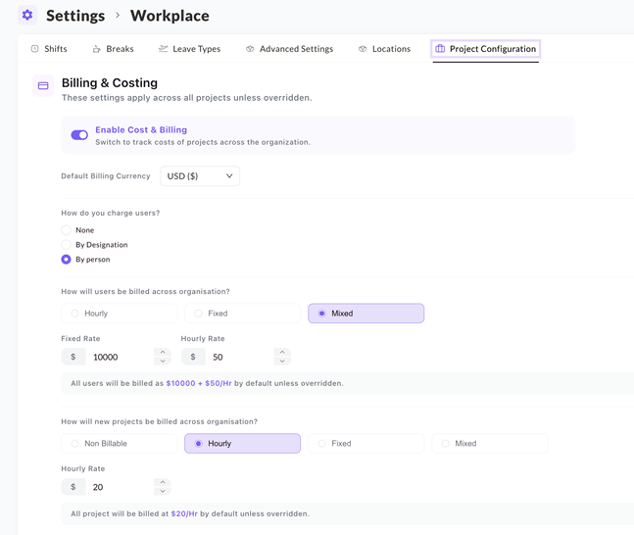This screenshot has width=634, height=535.
Task: Choose Mixed billing for new projects
Action: click(x=490, y=444)
